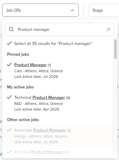Uncheck the pinned Product Manager (1) job
The height and width of the screenshot is (160, 119).
pyautogui.click(x=9, y=64)
